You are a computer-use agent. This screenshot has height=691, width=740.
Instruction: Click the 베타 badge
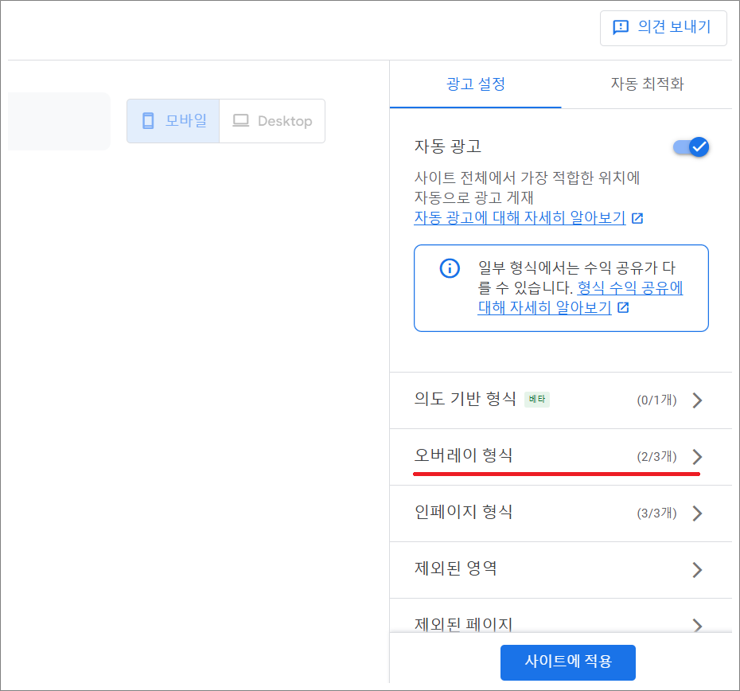click(x=537, y=399)
